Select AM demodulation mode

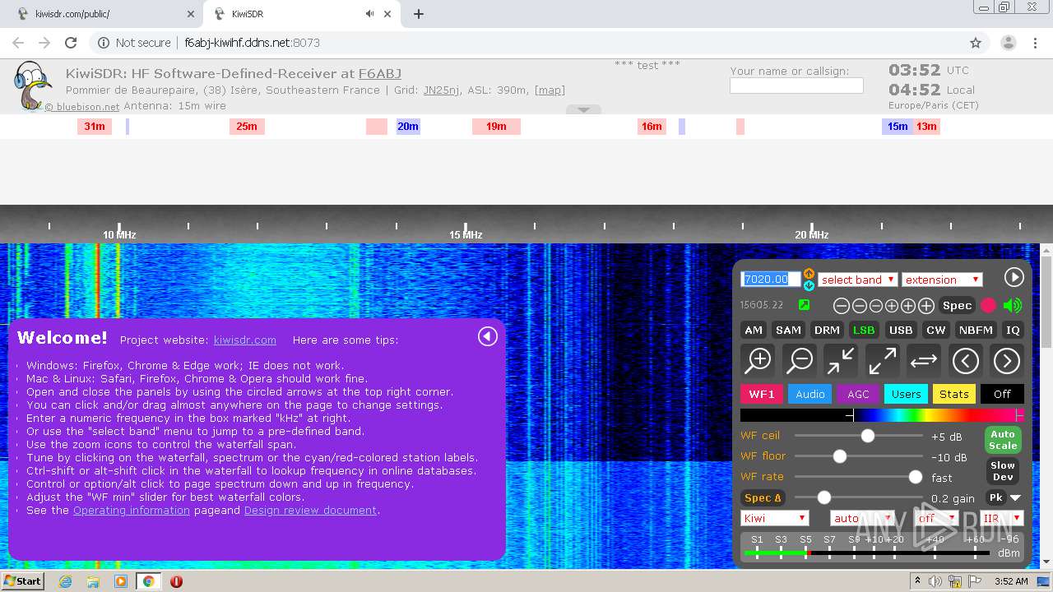[754, 330]
